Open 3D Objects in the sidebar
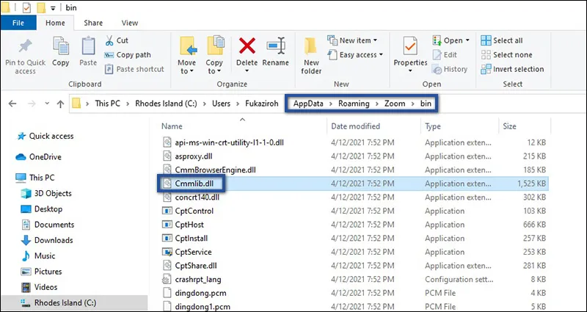587x312 pixels. tap(46, 193)
